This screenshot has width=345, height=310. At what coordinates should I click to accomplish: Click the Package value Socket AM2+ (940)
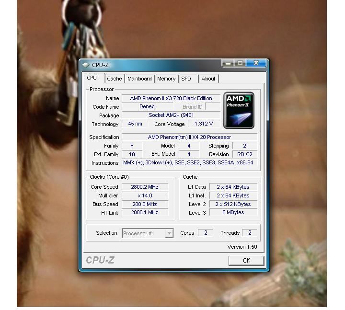coord(171,115)
